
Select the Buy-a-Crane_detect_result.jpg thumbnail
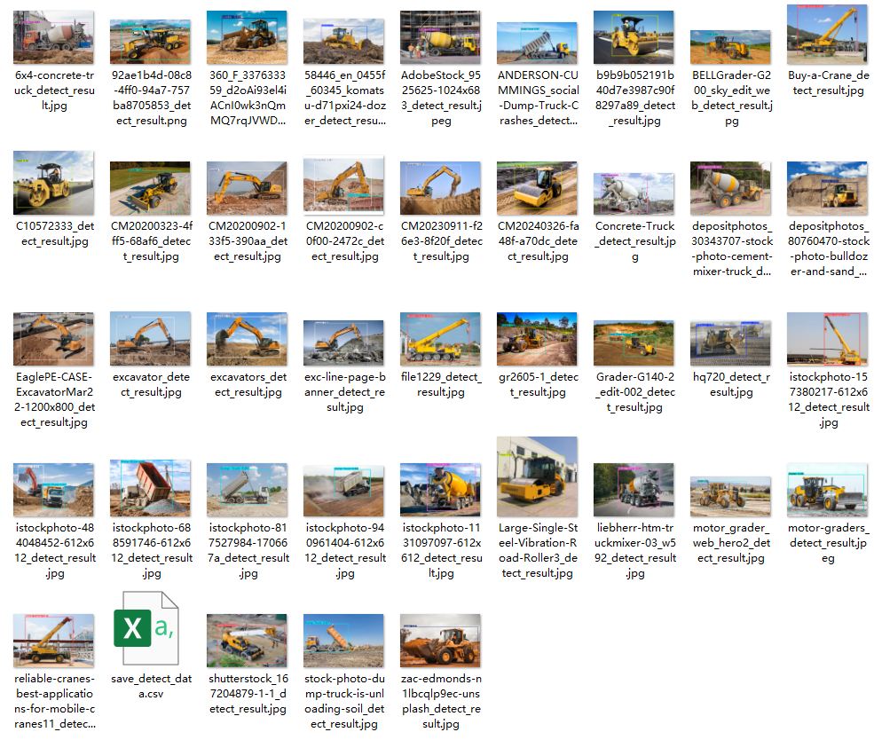click(x=827, y=35)
